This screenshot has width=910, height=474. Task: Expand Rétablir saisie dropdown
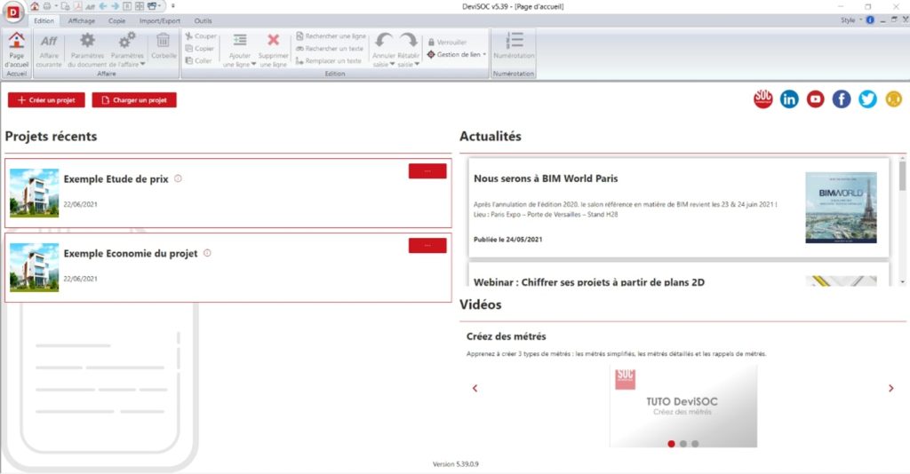pyautogui.click(x=418, y=64)
